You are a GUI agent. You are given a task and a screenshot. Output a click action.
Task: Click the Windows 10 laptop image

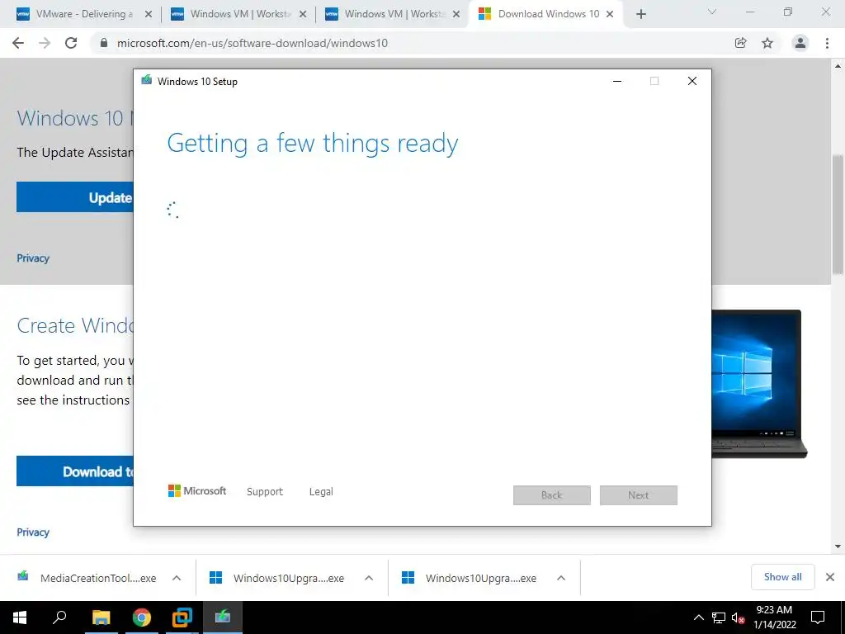coord(759,384)
